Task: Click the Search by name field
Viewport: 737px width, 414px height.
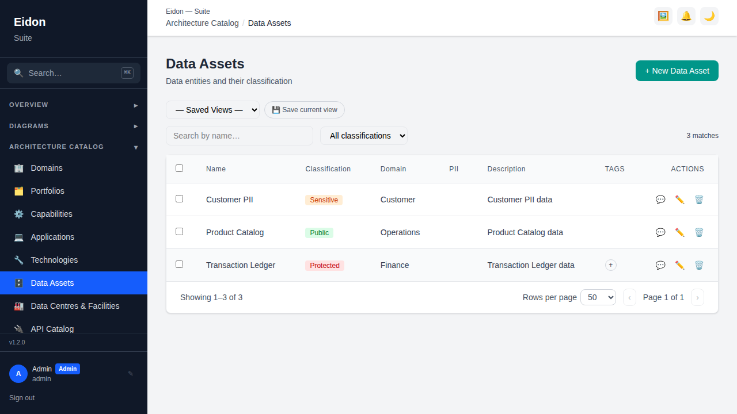Action: point(240,136)
